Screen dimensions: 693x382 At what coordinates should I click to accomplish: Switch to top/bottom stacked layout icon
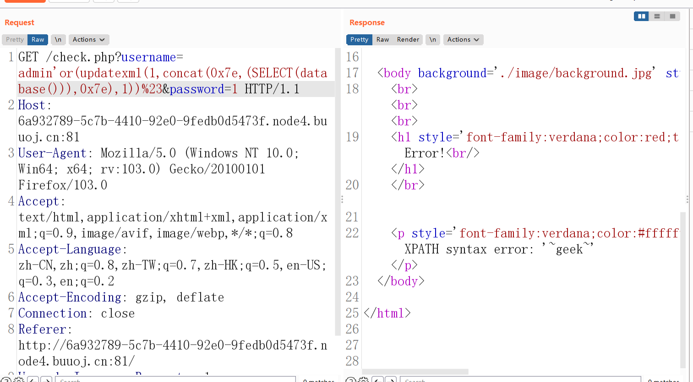tap(657, 16)
